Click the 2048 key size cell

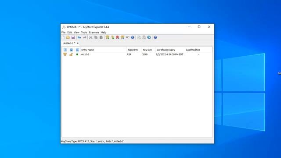pyautogui.click(x=145, y=54)
